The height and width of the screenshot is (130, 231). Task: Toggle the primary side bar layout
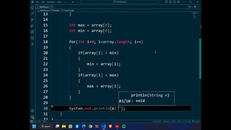click(166, 2)
